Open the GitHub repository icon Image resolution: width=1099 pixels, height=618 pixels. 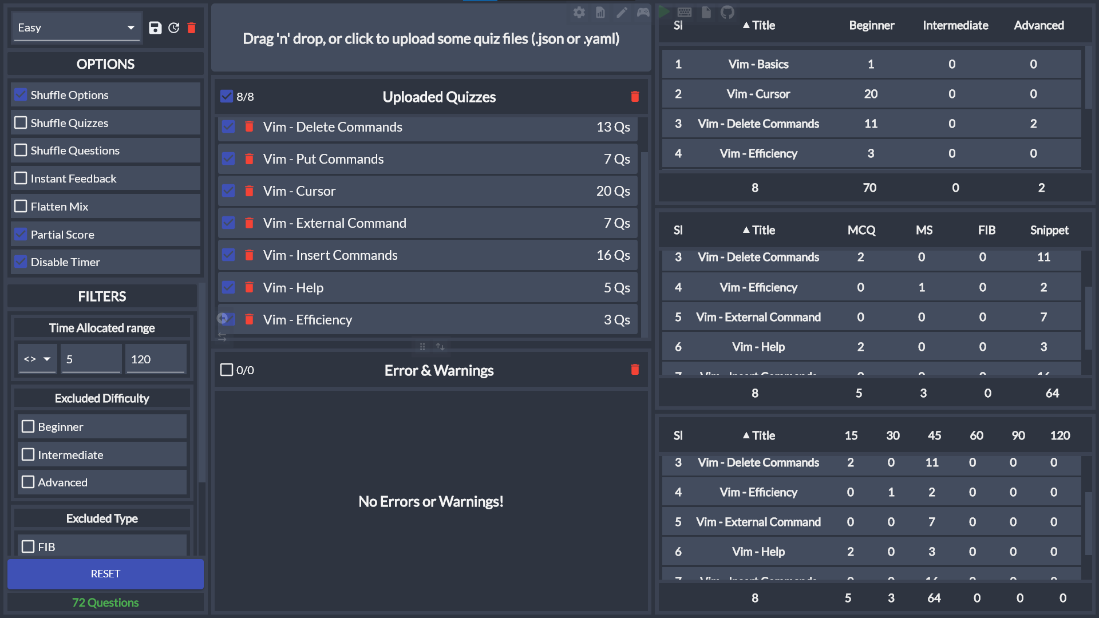click(x=728, y=12)
